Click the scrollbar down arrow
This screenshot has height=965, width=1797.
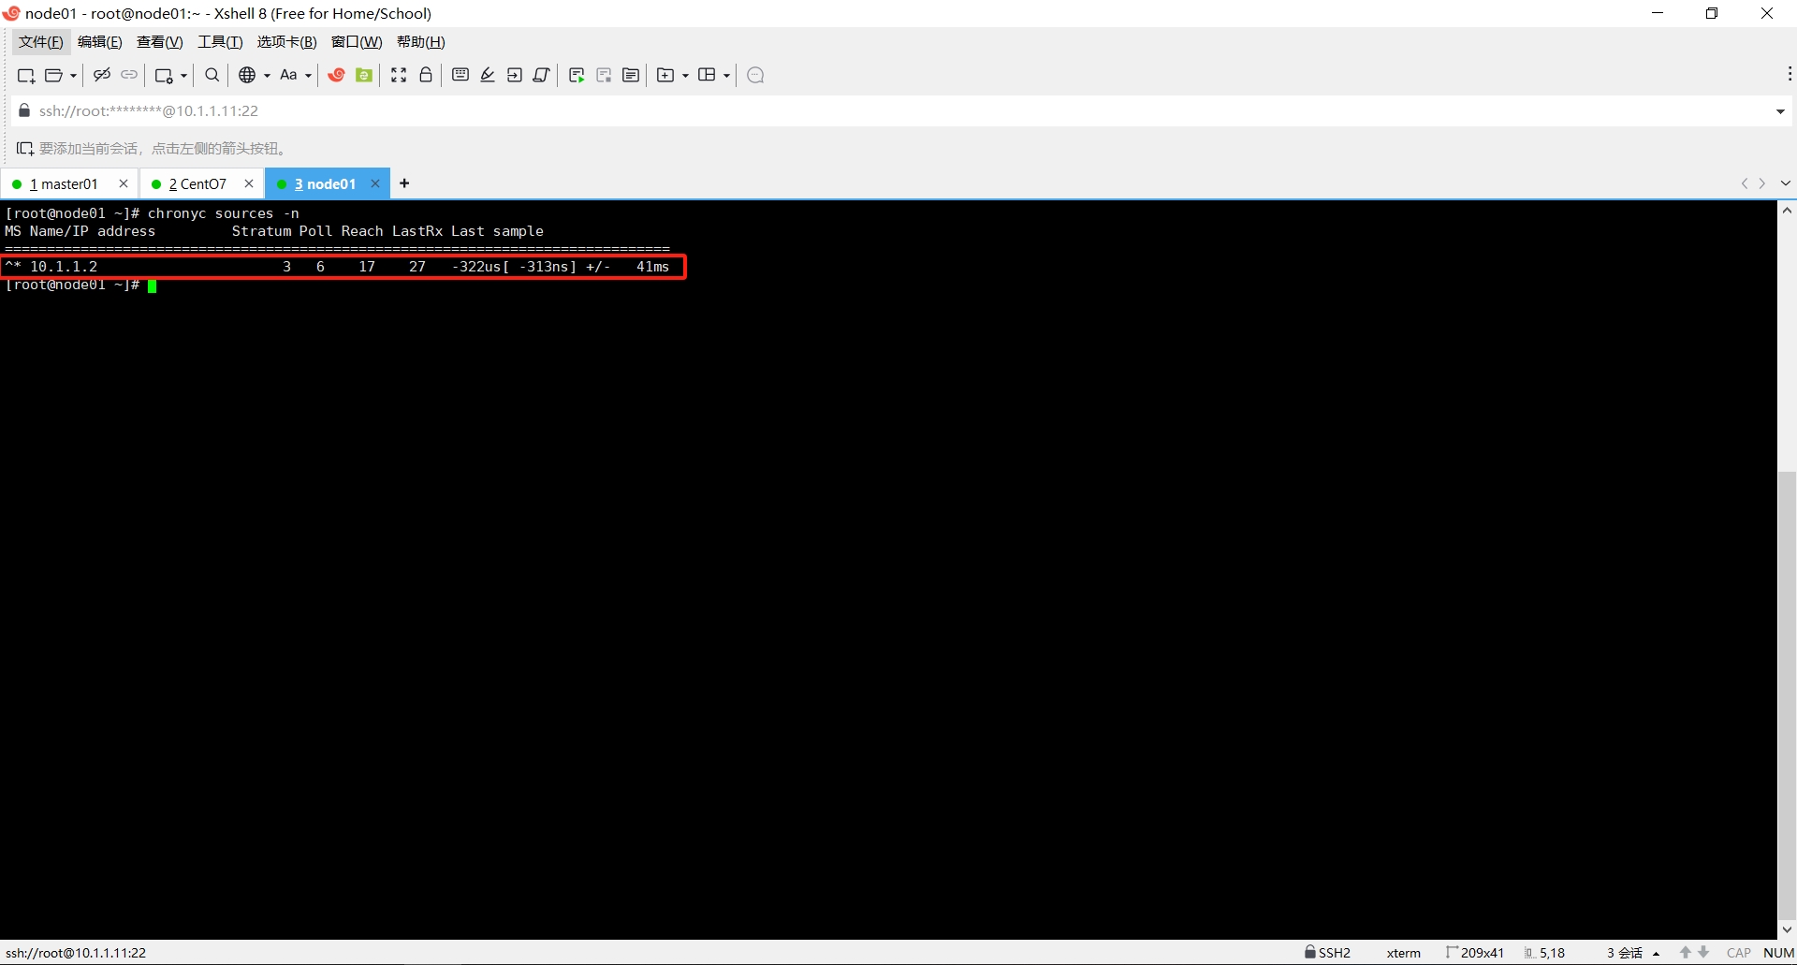(1787, 929)
